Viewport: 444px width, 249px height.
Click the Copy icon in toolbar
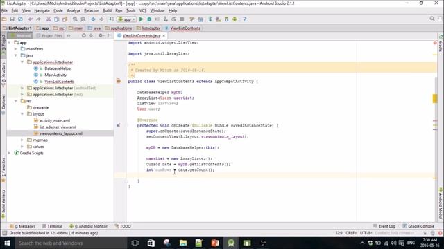tap(57, 19)
